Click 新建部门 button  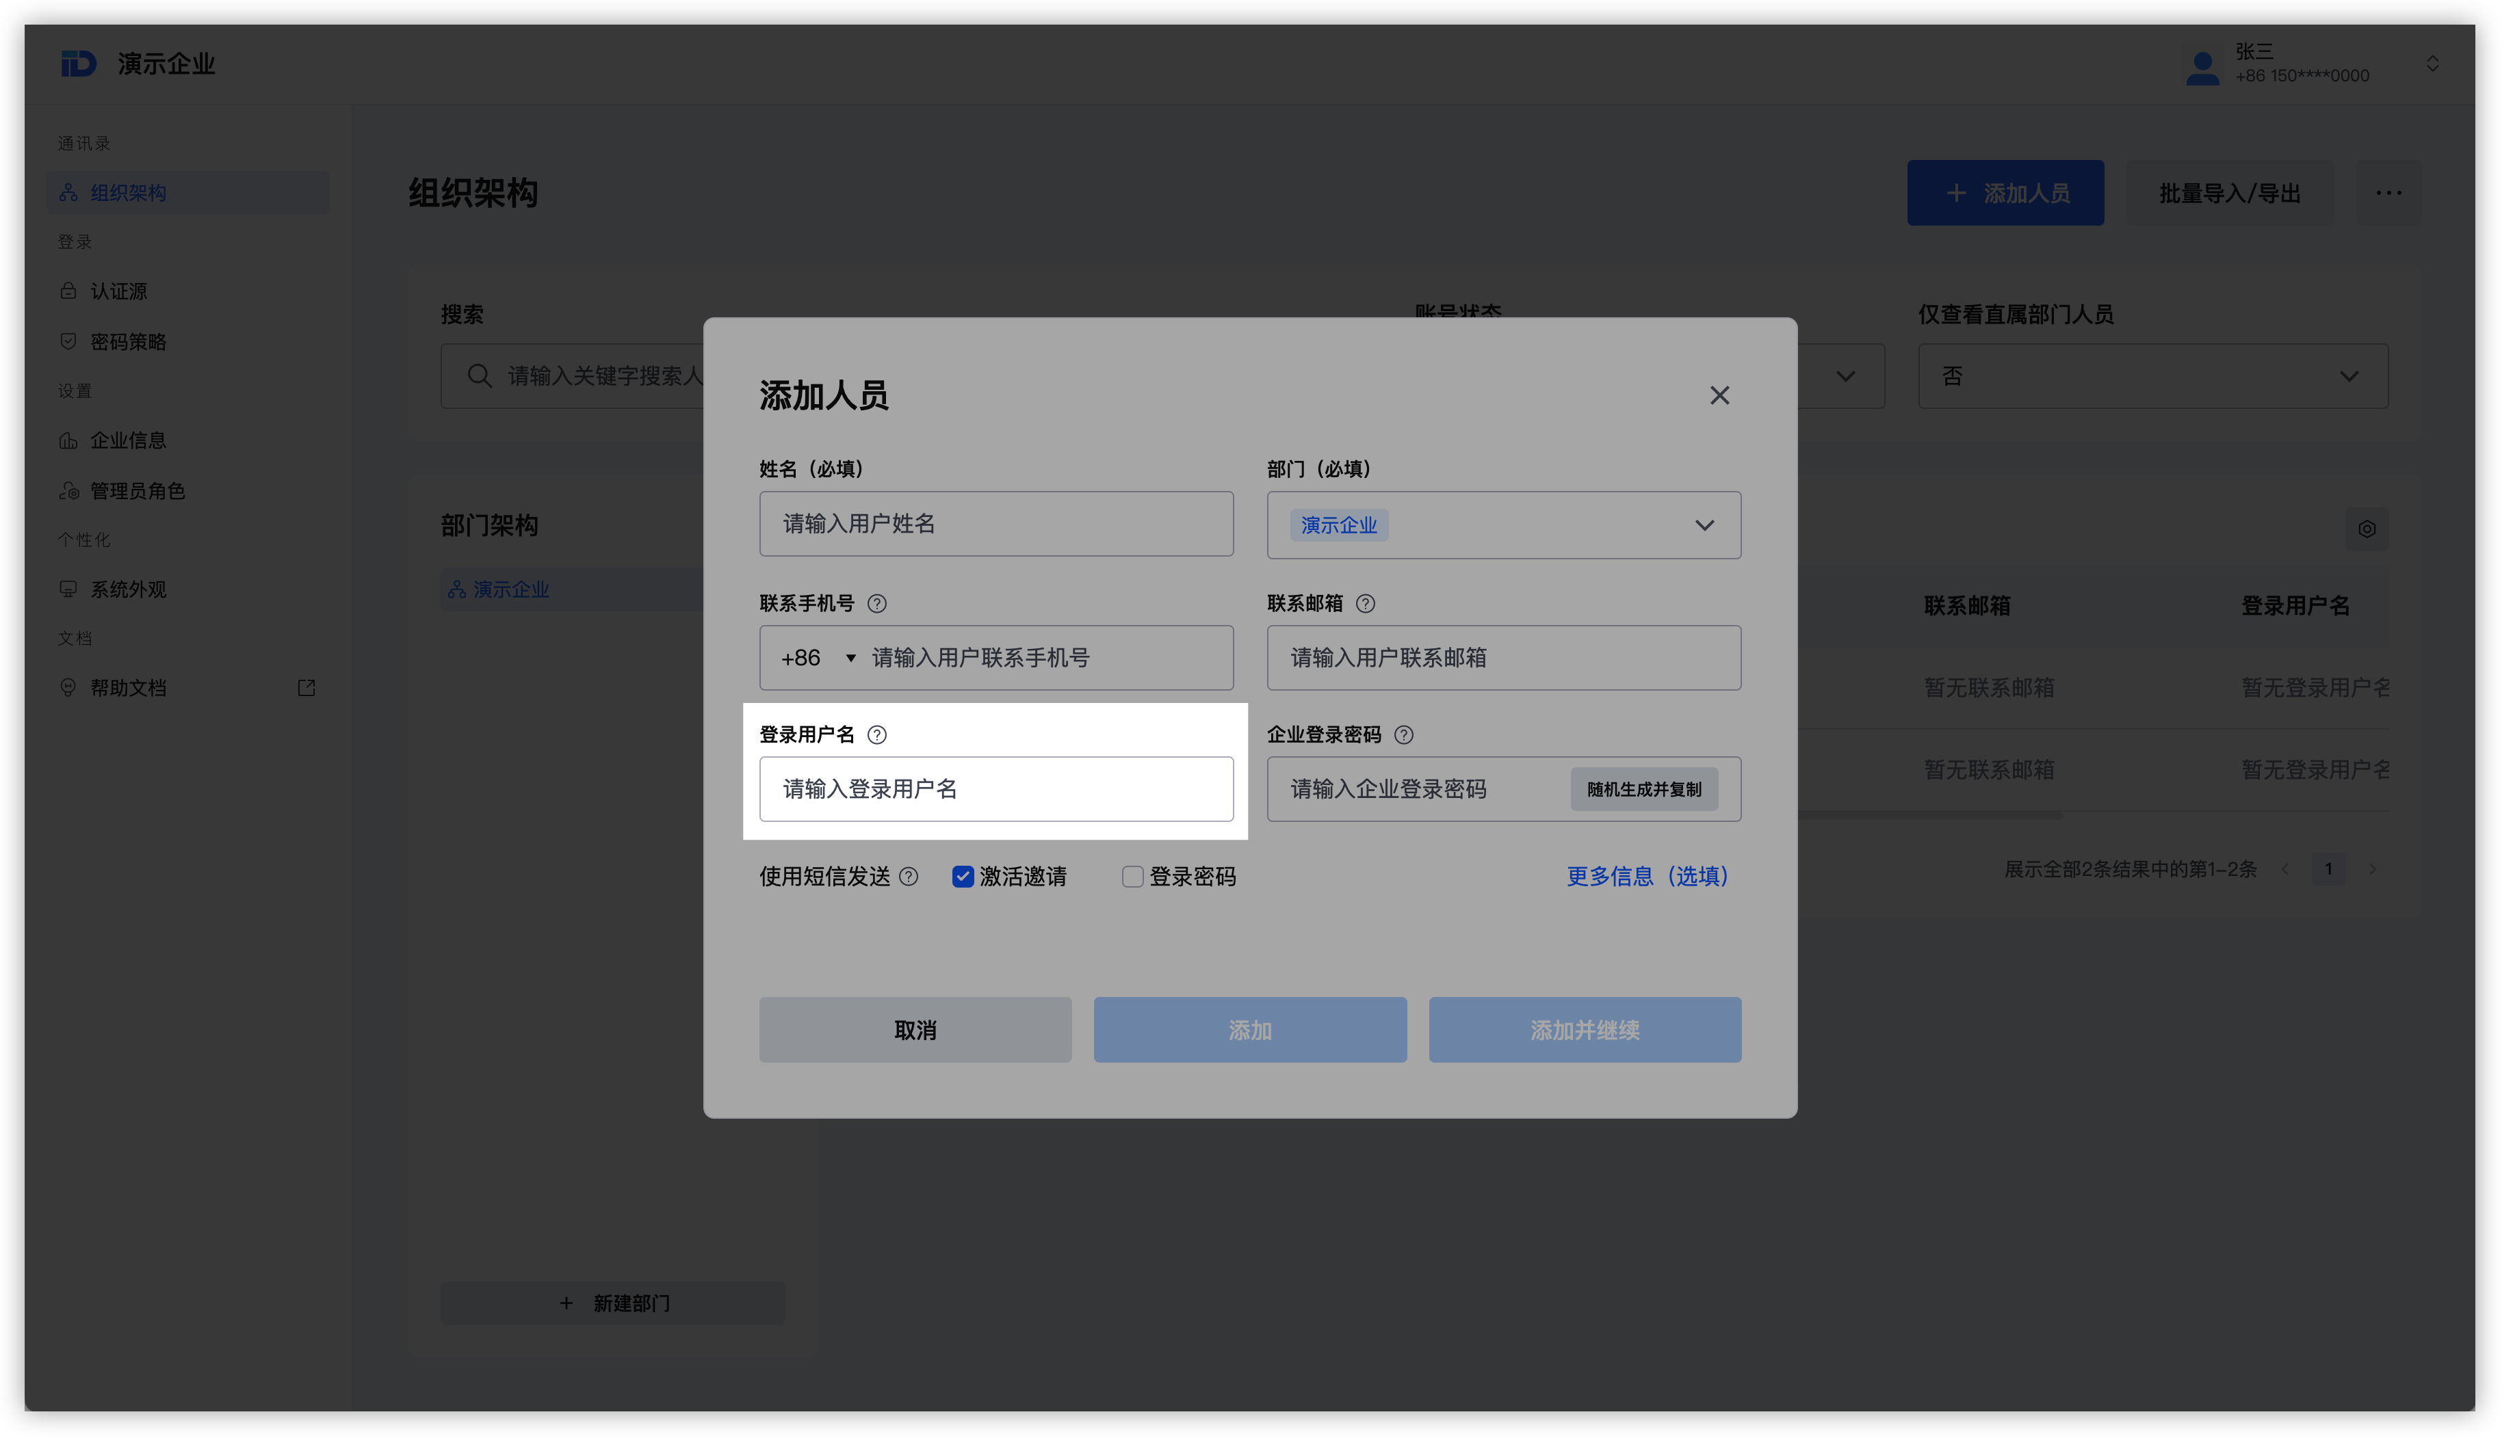tap(612, 1303)
